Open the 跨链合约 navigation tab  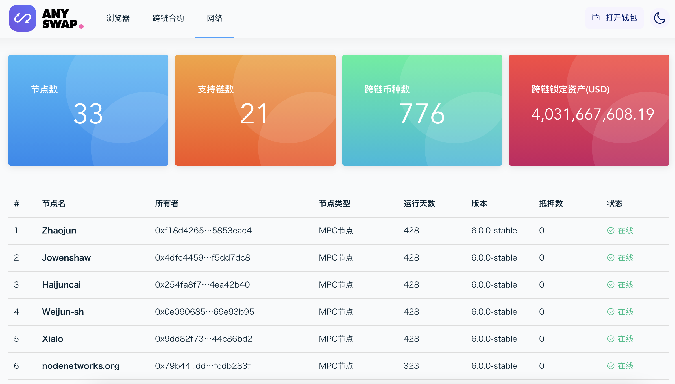(x=168, y=18)
